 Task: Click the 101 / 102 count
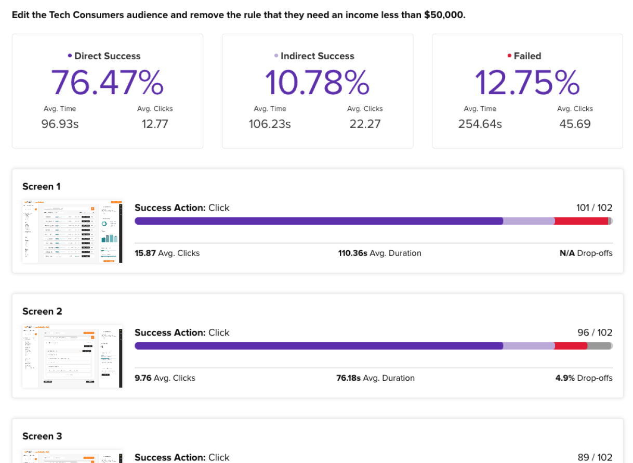pyautogui.click(x=594, y=208)
